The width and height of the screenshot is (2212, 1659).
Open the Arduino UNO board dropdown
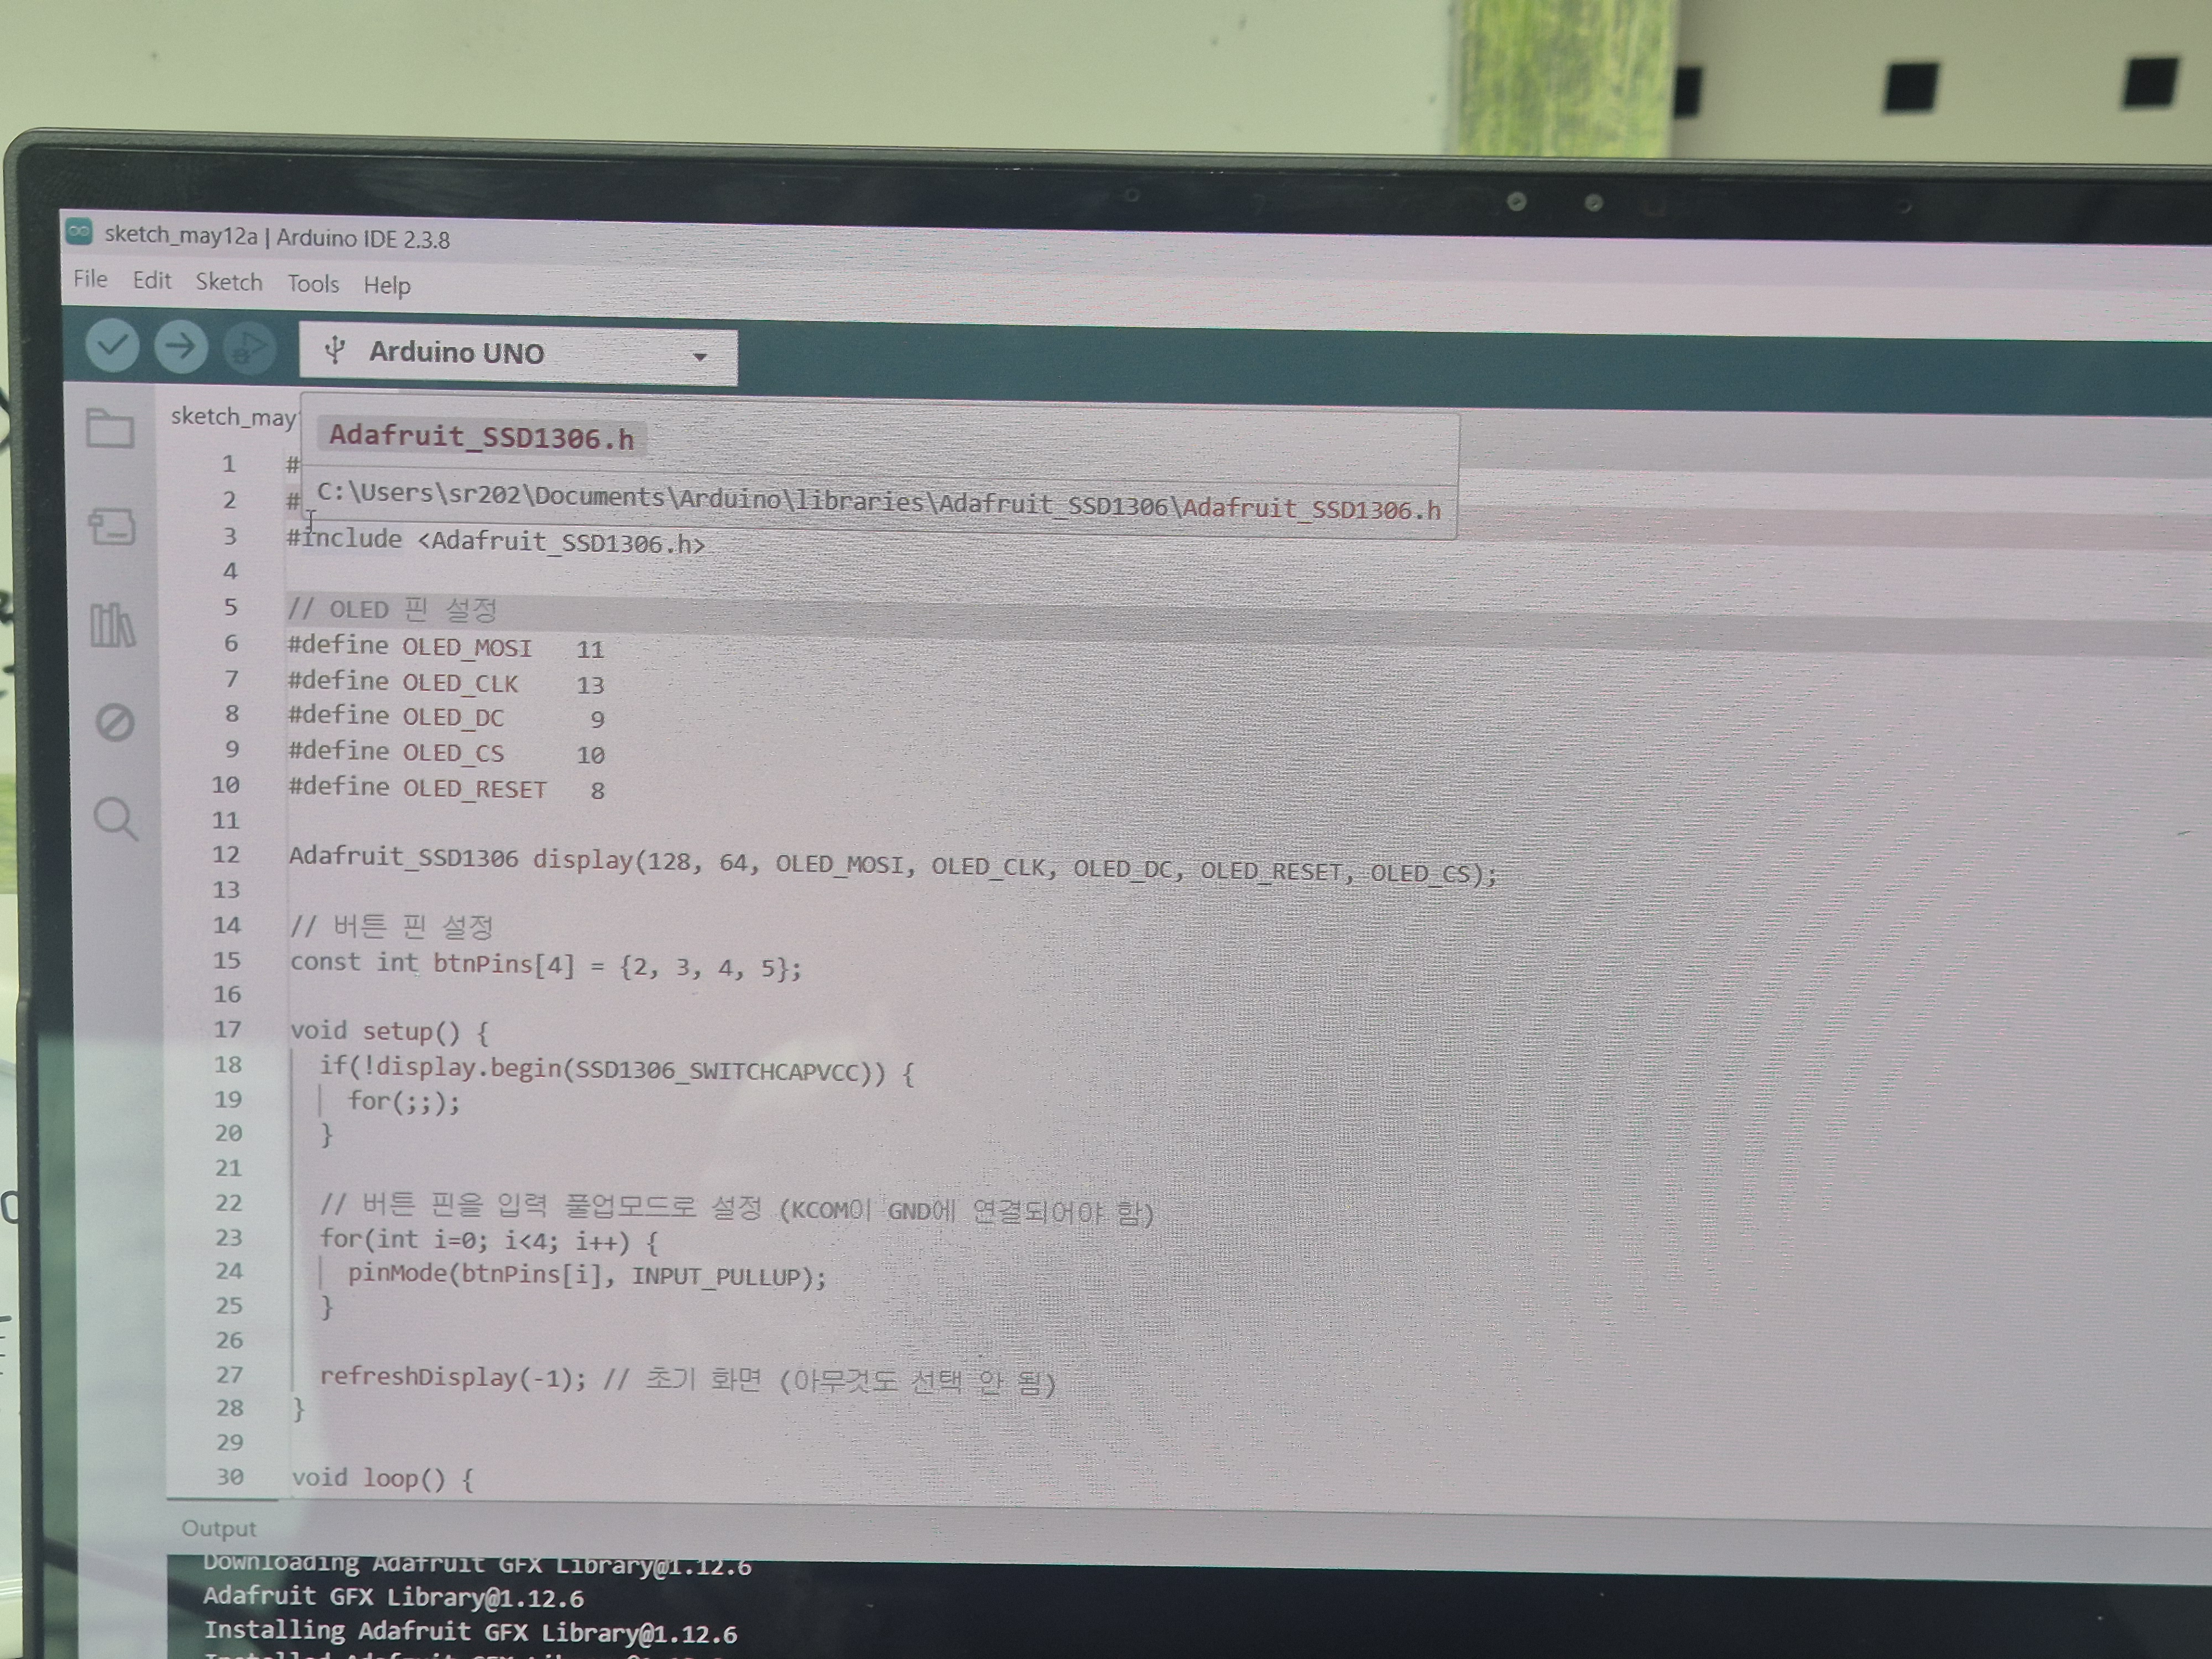click(518, 354)
